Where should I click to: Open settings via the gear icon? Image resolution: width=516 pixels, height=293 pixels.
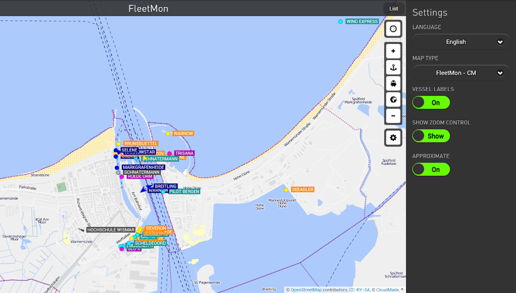(x=393, y=138)
